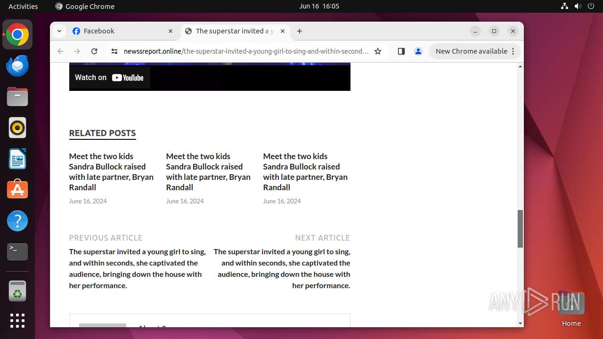Open Activities overview
Screen dimensions: 603x339
click(x=23, y=6)
